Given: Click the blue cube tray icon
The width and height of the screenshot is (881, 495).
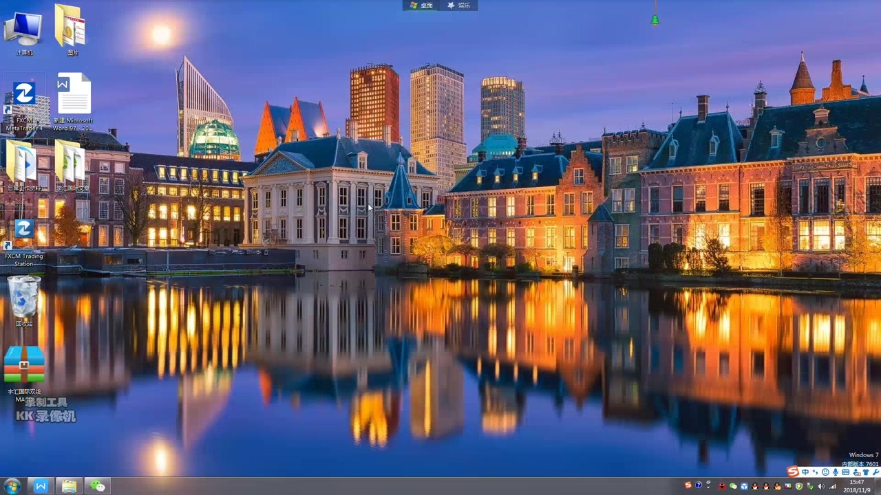Looking at the screenshot, I should (x=744, y=486).
